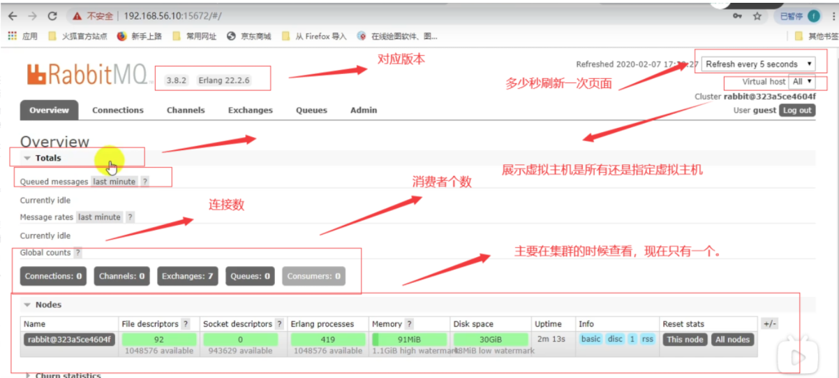
Task: Click the Connections: 0 count button
Action: tap(54, 276)
